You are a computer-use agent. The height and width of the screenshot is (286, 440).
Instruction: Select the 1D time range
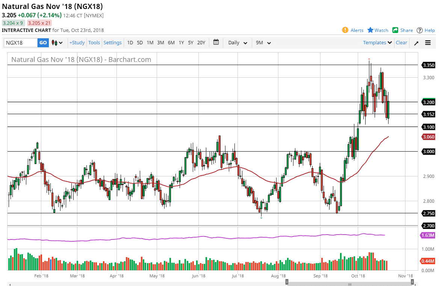(x=130, y=43)
